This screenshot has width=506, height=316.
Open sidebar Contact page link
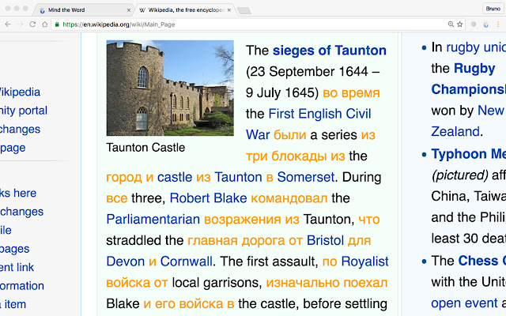pyautogui.click(x=13, y=148)
